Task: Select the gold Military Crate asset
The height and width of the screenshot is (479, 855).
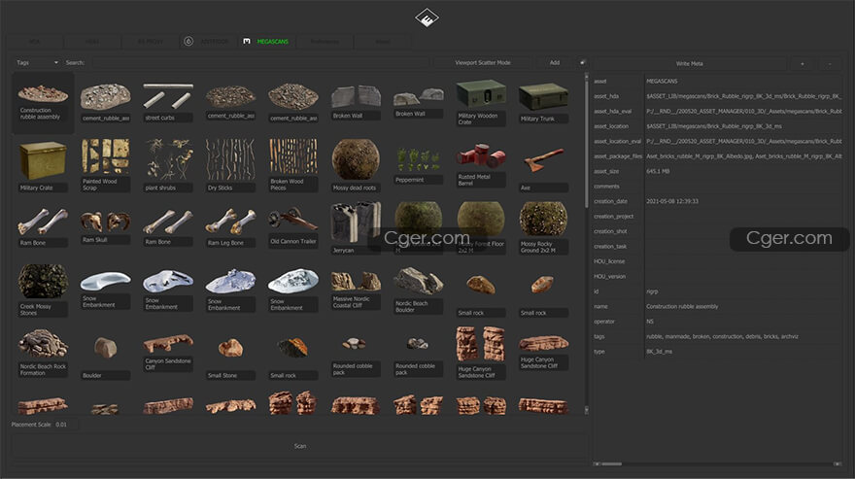Action: [x=43, y=165]
